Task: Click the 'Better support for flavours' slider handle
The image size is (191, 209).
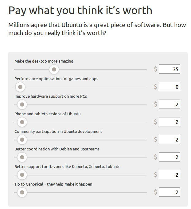Action: [21, 175]
